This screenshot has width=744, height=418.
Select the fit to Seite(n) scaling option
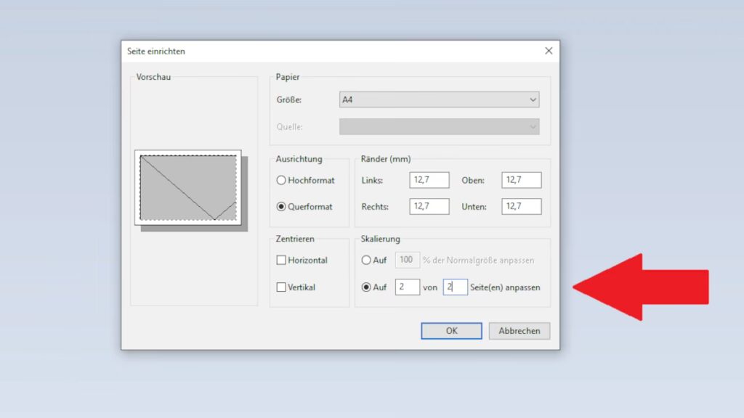coord(366,287)
